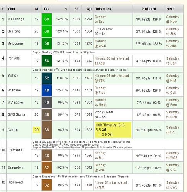
Task: Sort table by Club column header
Action: tap(11, 9)
